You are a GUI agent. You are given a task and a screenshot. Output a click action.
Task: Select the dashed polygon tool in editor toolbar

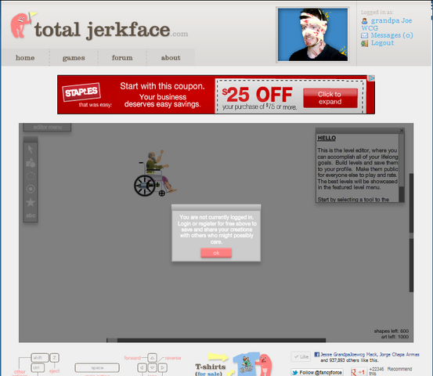tap(31, 176)
